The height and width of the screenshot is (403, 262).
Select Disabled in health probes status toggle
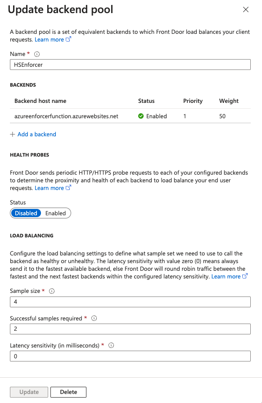click(x=26, y=213)
